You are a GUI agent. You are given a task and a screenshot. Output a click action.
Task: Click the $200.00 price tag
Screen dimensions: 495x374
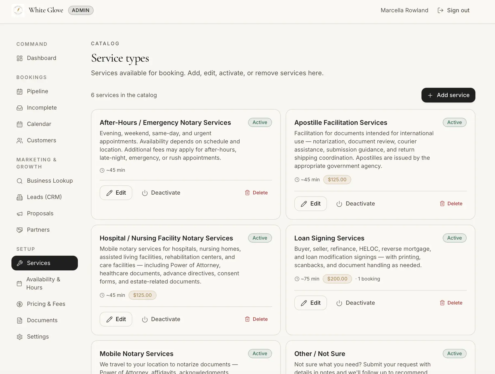click(337, 279)
